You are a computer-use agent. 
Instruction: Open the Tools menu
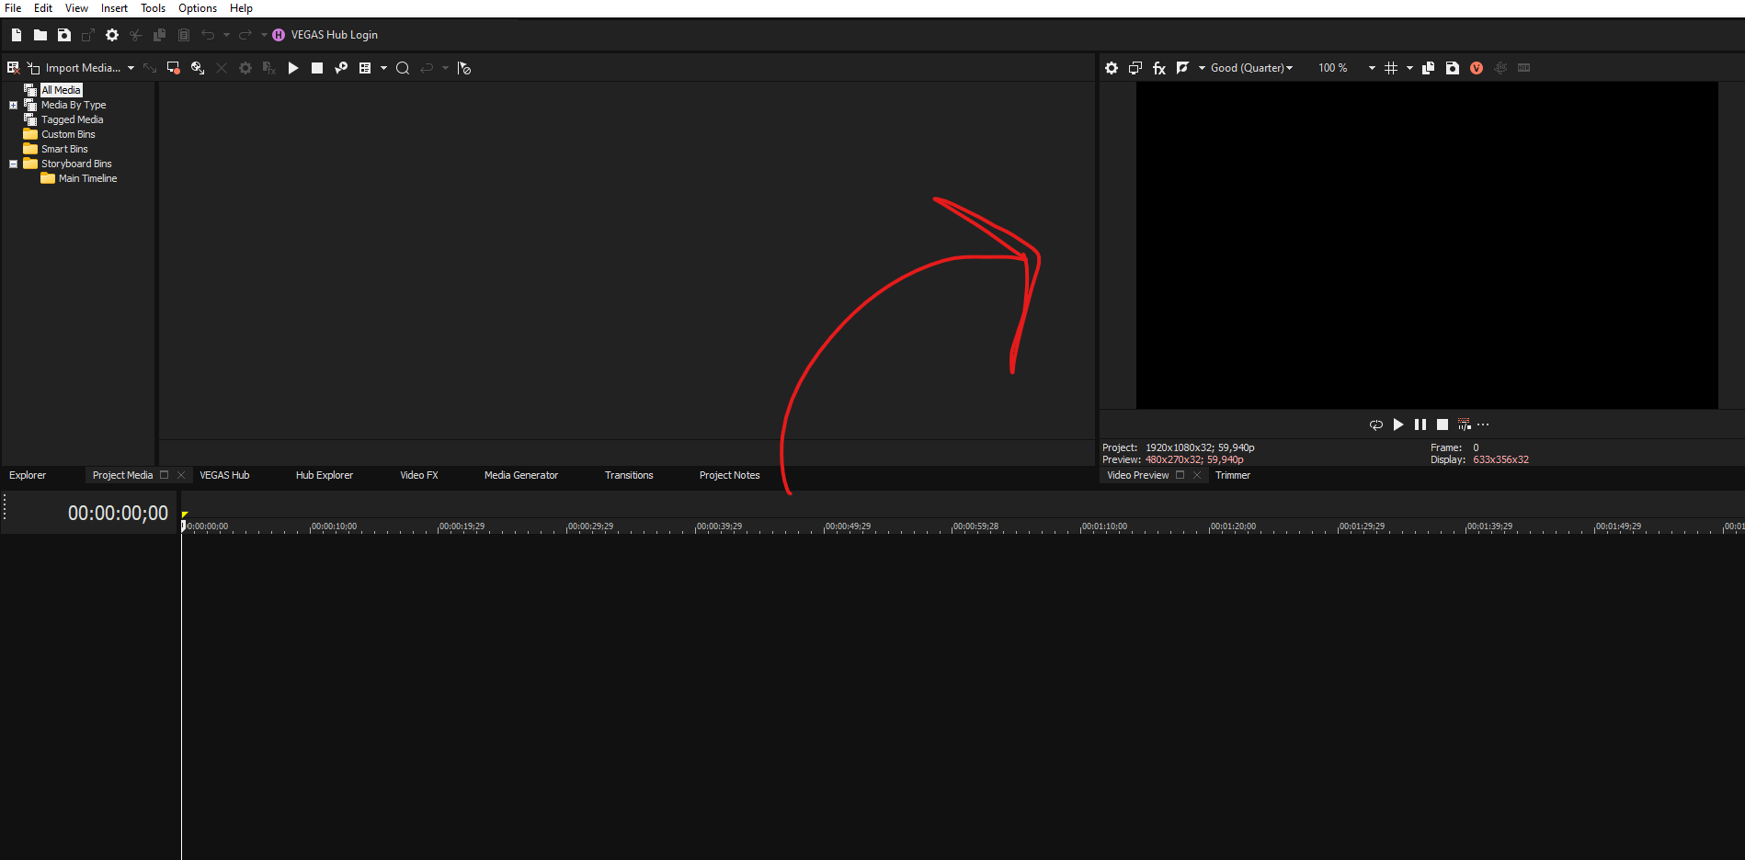click(153, 8)
